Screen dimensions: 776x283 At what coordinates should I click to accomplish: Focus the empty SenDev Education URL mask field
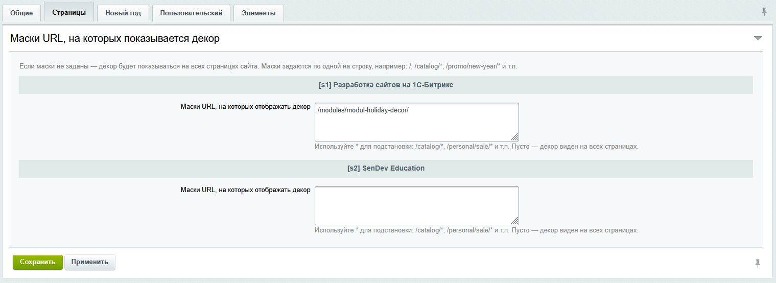(416, 205)
